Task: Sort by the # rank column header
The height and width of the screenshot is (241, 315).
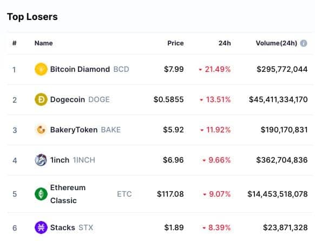Action: (14, 43)
